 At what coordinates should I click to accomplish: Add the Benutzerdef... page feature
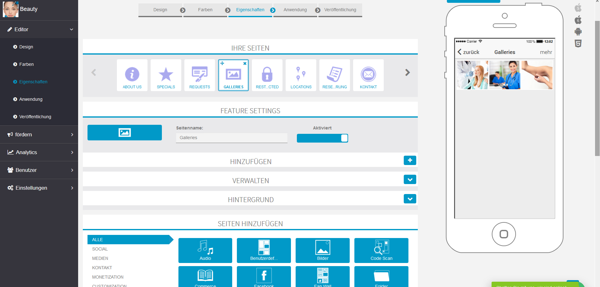pos(264,251)
